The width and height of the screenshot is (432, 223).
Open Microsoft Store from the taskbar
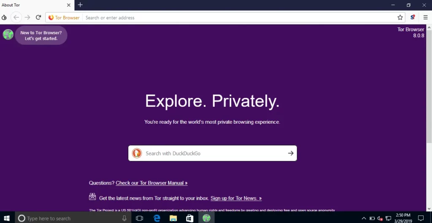[x=190, y=218]
